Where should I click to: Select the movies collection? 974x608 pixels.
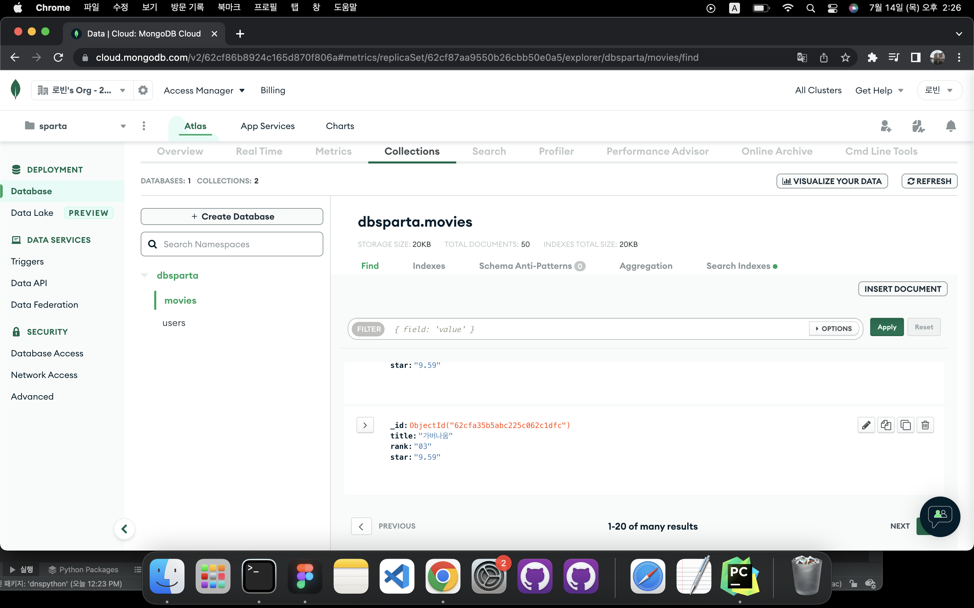[x=180, y=300]
